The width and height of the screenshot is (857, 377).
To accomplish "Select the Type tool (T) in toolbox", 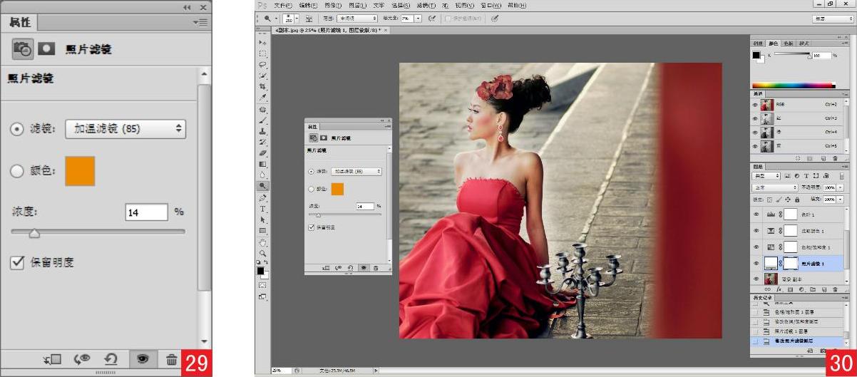I will (262, 210).
